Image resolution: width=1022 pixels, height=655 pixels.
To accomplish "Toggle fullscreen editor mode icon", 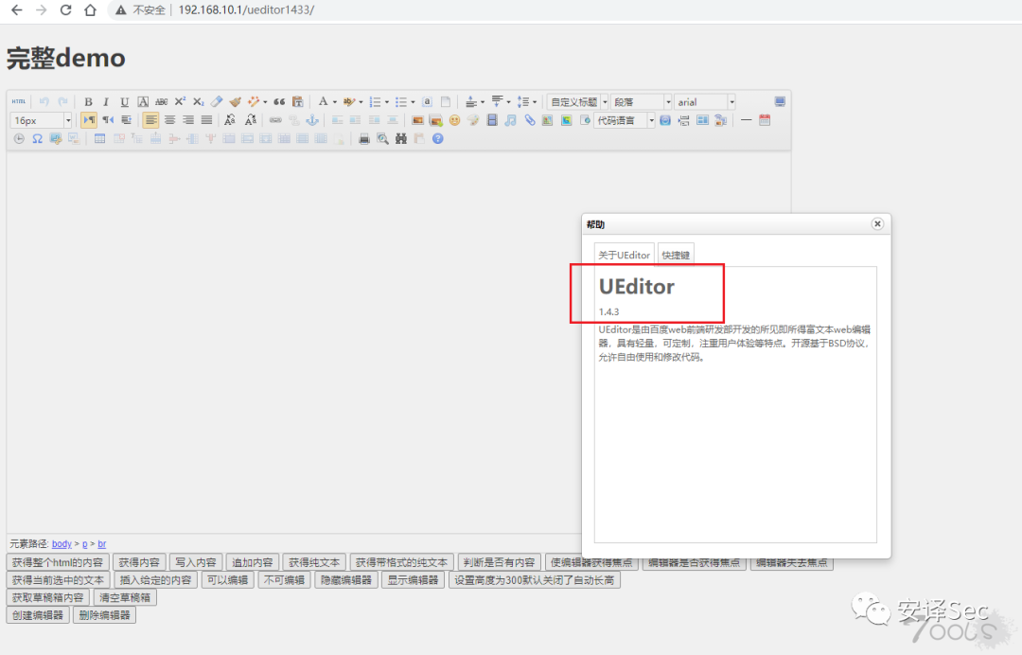I will click(x=780, y=101).
